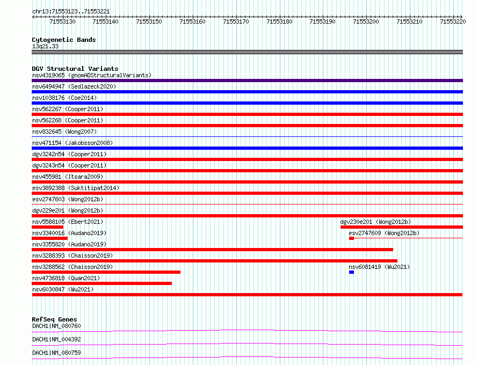This screenshot has width=478, height=365.
Task: Click the nsv4319065 gnomAD variant label
Action: (92, 75)
